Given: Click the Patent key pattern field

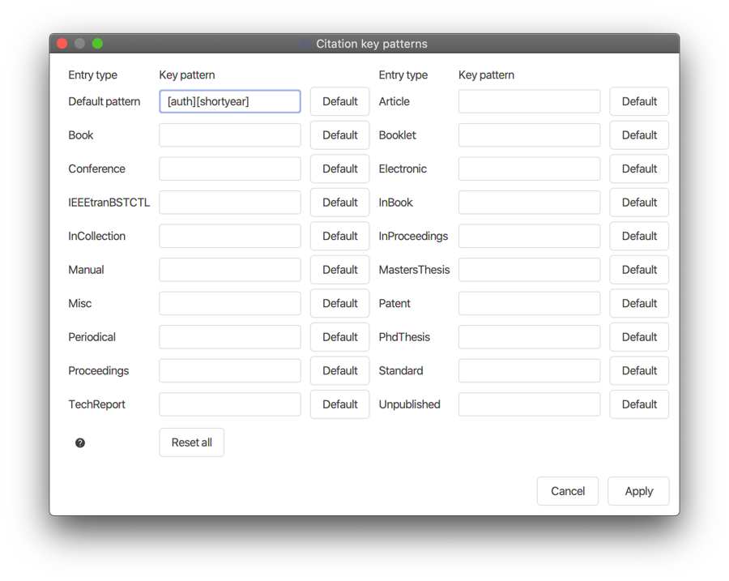Looking at the screenshot, I should coord(529,303).
